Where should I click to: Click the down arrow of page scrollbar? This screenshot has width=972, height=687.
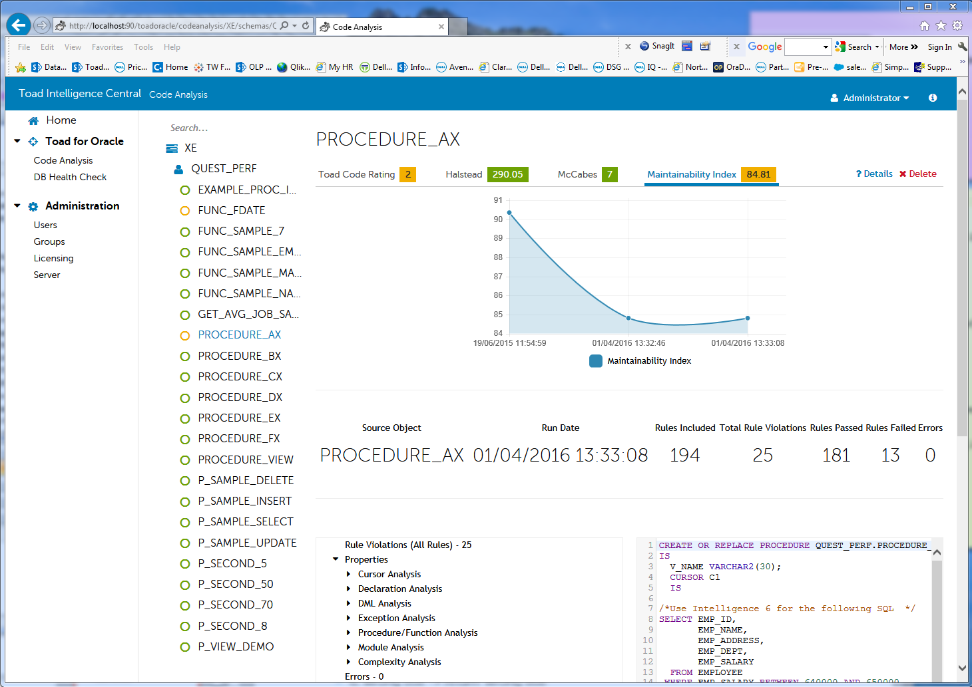tap(962, 668)
